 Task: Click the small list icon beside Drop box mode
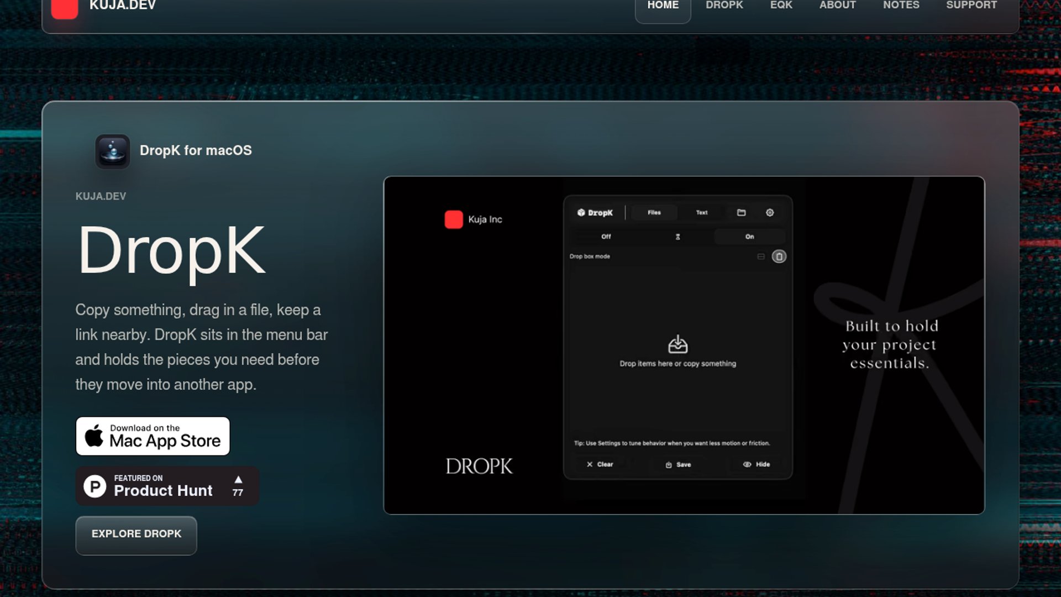pos(761,256)
